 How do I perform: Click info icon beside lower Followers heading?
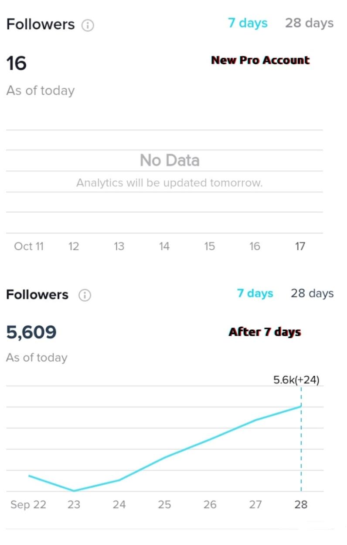(85, 296)
